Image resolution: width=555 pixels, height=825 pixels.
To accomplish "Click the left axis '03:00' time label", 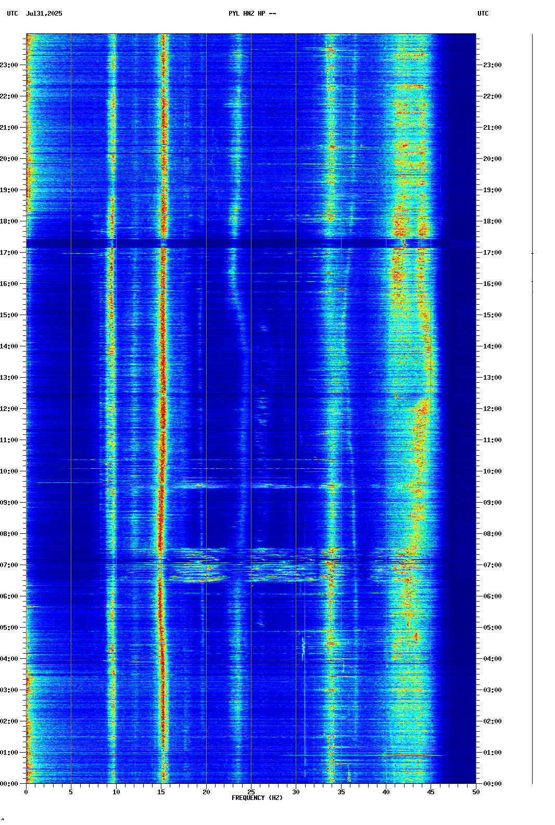I will click(9, 690).
